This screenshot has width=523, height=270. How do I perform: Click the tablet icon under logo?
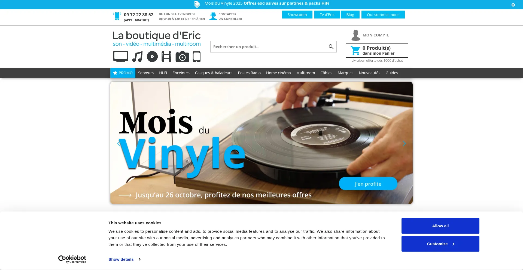(197, 57)
